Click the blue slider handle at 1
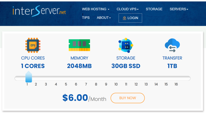Image resolution: width=206 pixels, height=124 pixels. [29, 77]
